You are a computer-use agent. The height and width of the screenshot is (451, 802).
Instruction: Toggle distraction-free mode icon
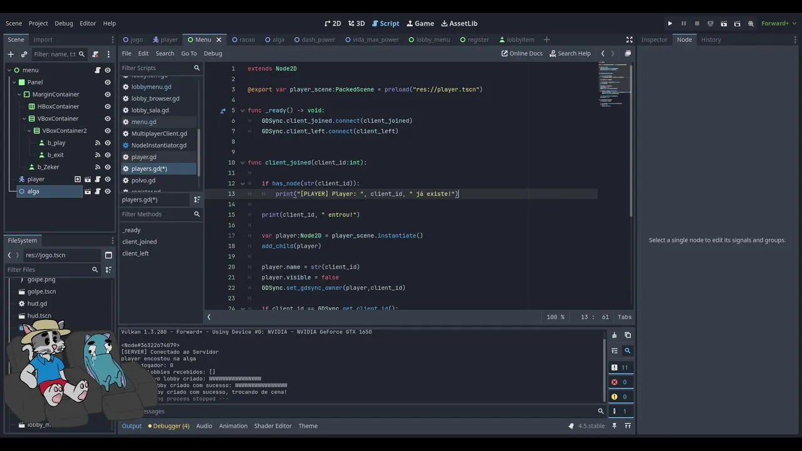pos(629,39)
